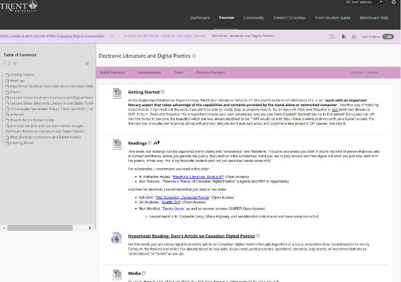Click the open padlock guest access icon
Screen dimensions: 401x282
point(354,37)
